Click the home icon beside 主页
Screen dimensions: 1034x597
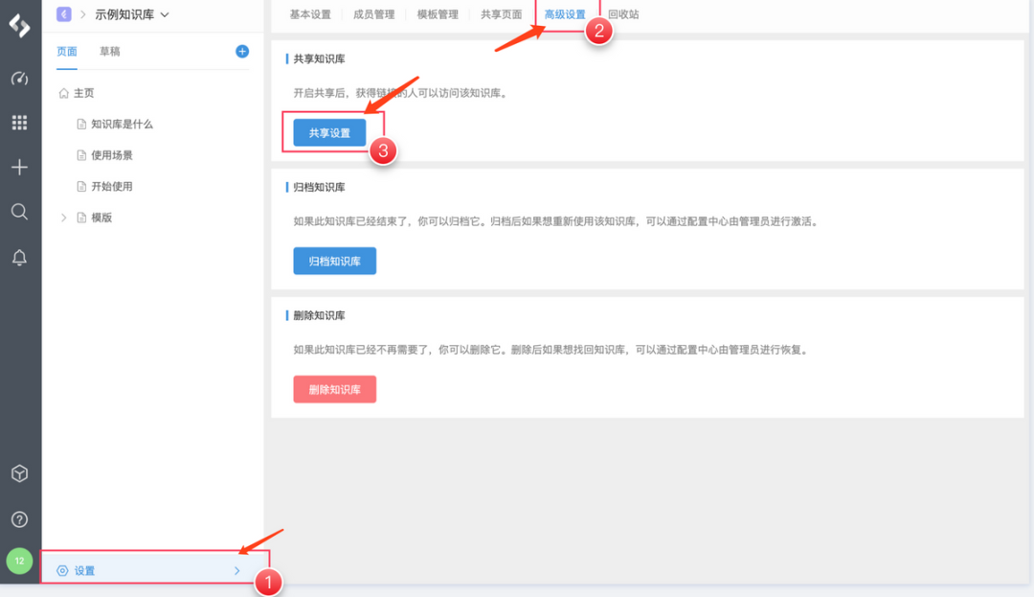coord(63,93)
